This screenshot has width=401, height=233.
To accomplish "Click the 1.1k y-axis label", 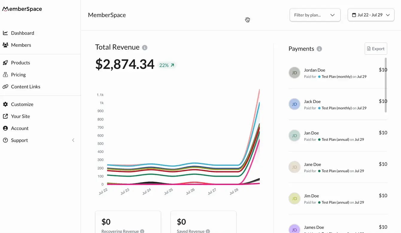I will [x=100, y=95].
